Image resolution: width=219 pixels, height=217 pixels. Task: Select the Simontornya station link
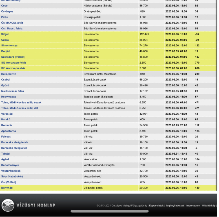(9, 45)
